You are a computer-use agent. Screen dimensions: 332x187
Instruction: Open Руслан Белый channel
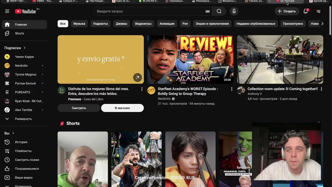point(24,83)
